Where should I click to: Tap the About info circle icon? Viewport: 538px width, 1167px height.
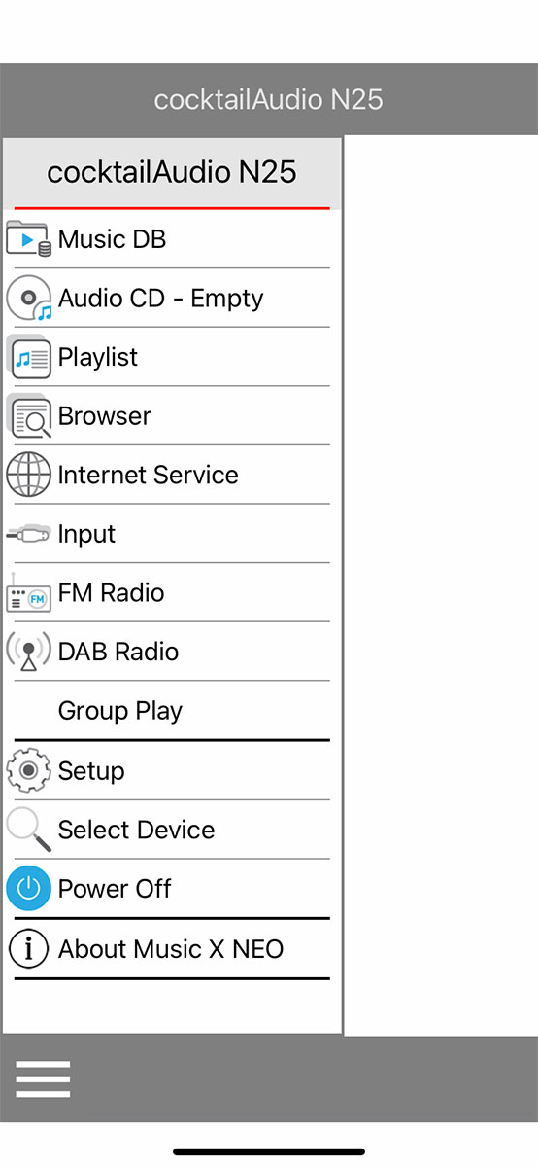pos(28,949)
